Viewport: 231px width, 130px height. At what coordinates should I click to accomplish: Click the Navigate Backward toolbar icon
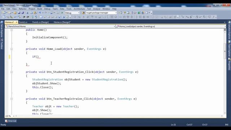tap(52, 13)
